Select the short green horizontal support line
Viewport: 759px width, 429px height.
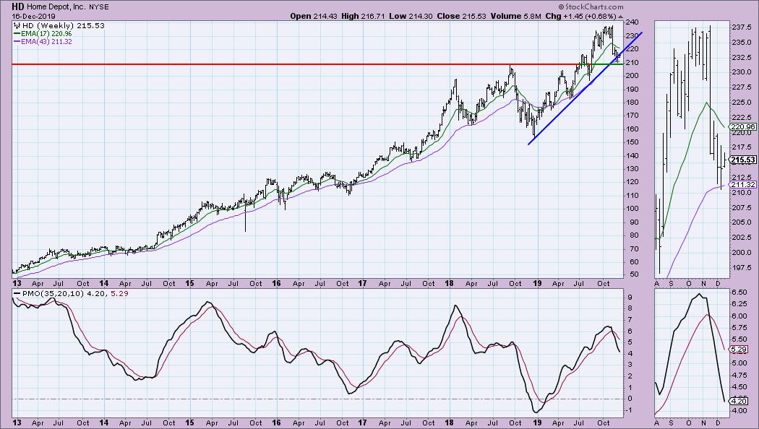[x=601, y=64]
